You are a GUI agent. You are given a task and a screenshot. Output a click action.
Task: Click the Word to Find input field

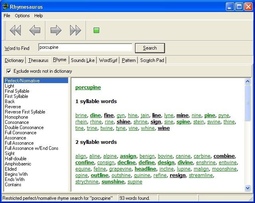(x=85, y=48)
